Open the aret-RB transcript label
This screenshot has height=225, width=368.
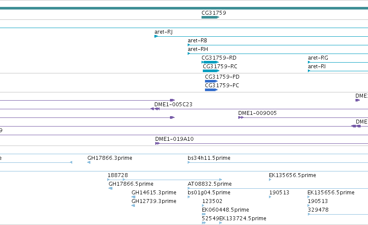tap(197, 41)
